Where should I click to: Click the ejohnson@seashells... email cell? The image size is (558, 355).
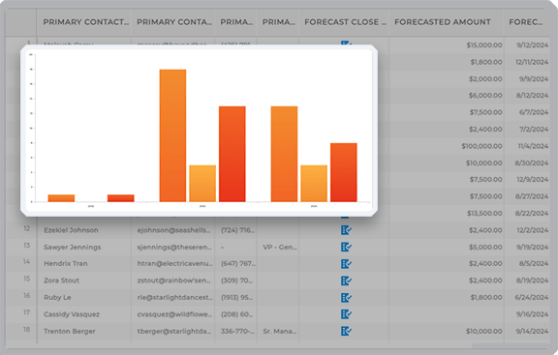pos(173,230)
